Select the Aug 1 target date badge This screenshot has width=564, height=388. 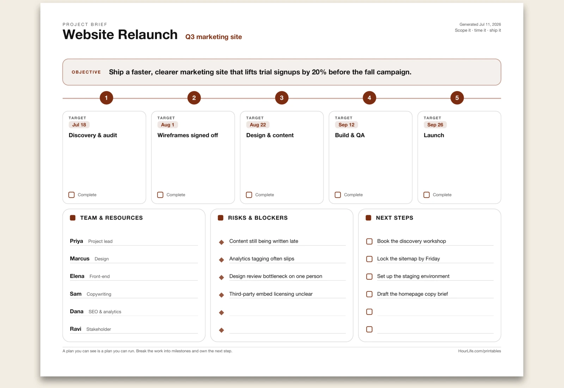[168, 125]
